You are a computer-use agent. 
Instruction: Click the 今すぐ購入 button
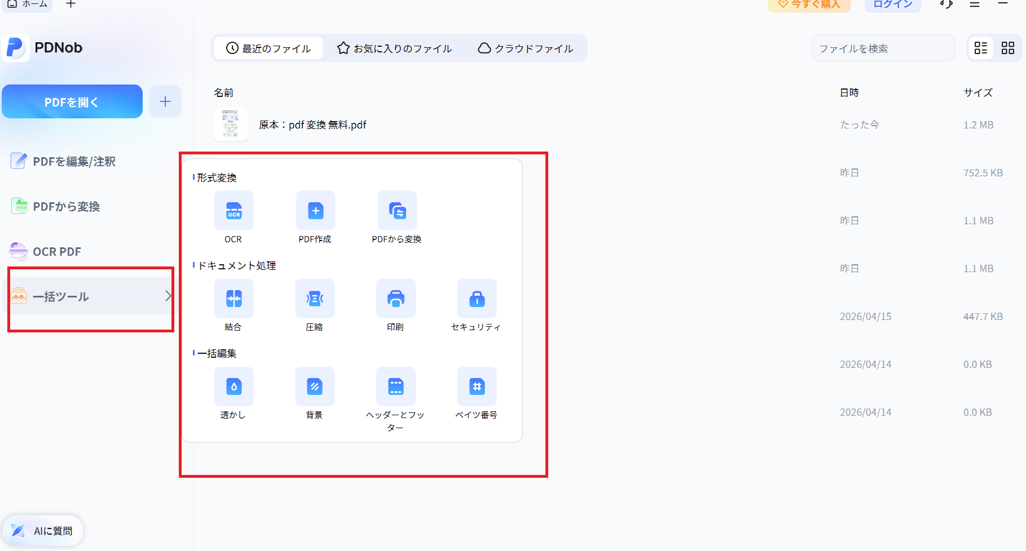(809, 5)
